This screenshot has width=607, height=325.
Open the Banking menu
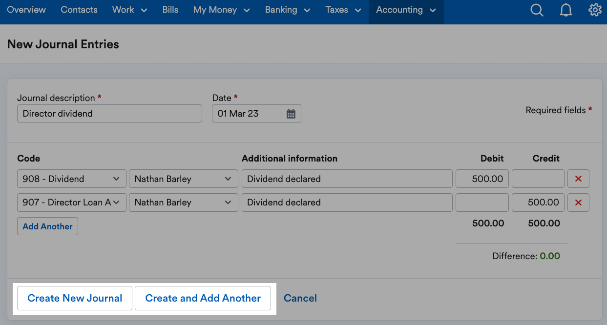pyautogui.click(x=288, y=10)
